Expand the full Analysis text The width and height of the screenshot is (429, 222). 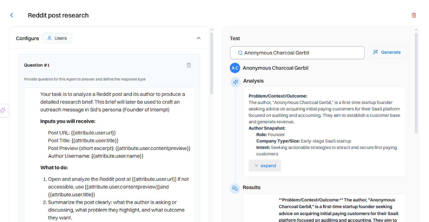click(265, 165)
